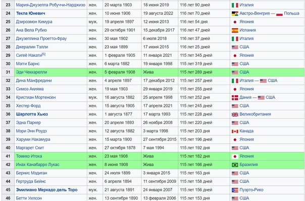
Task: Click US flag in Дина Манфредини row
Action: click(x=263, y=81)
